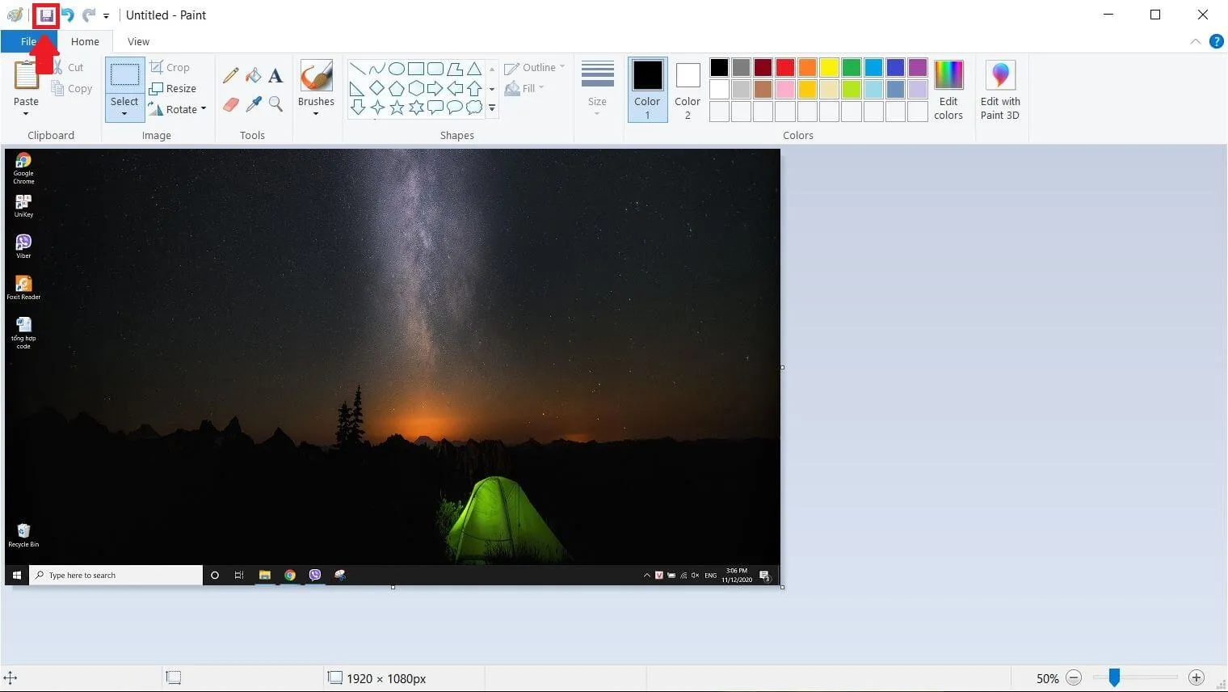
Task: Open the File menu
Action: (28, 41)
